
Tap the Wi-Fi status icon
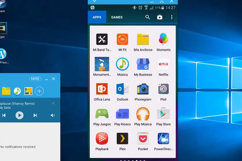(x=146, y=7)
